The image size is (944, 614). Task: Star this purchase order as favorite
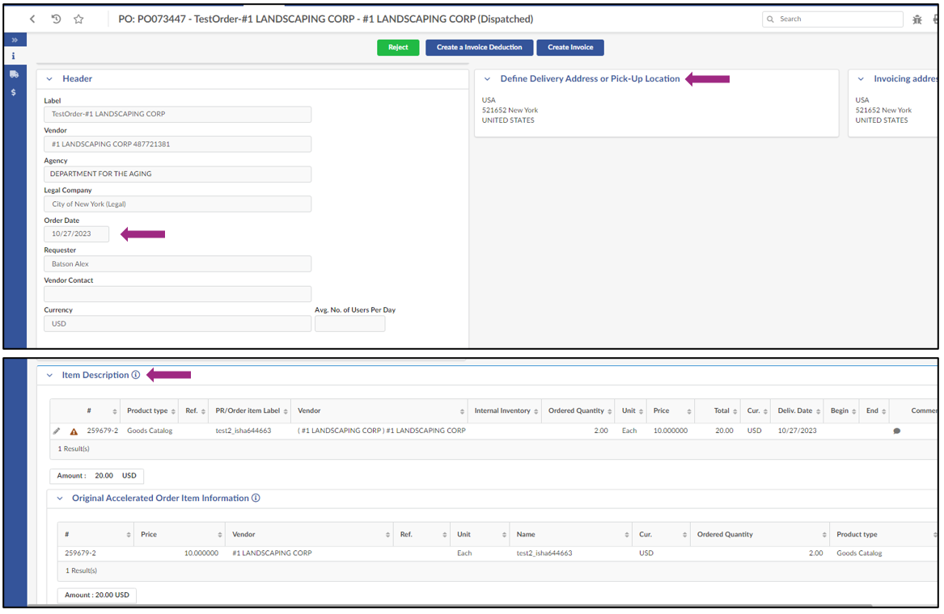coord(78,19)
